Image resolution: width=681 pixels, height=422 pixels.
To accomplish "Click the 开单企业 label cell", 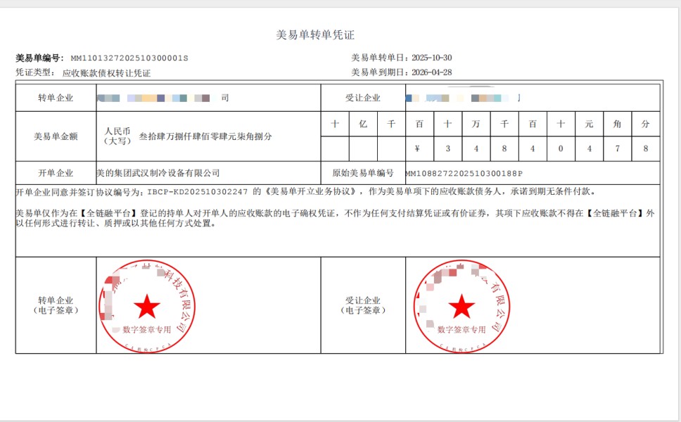I will 56,172.
